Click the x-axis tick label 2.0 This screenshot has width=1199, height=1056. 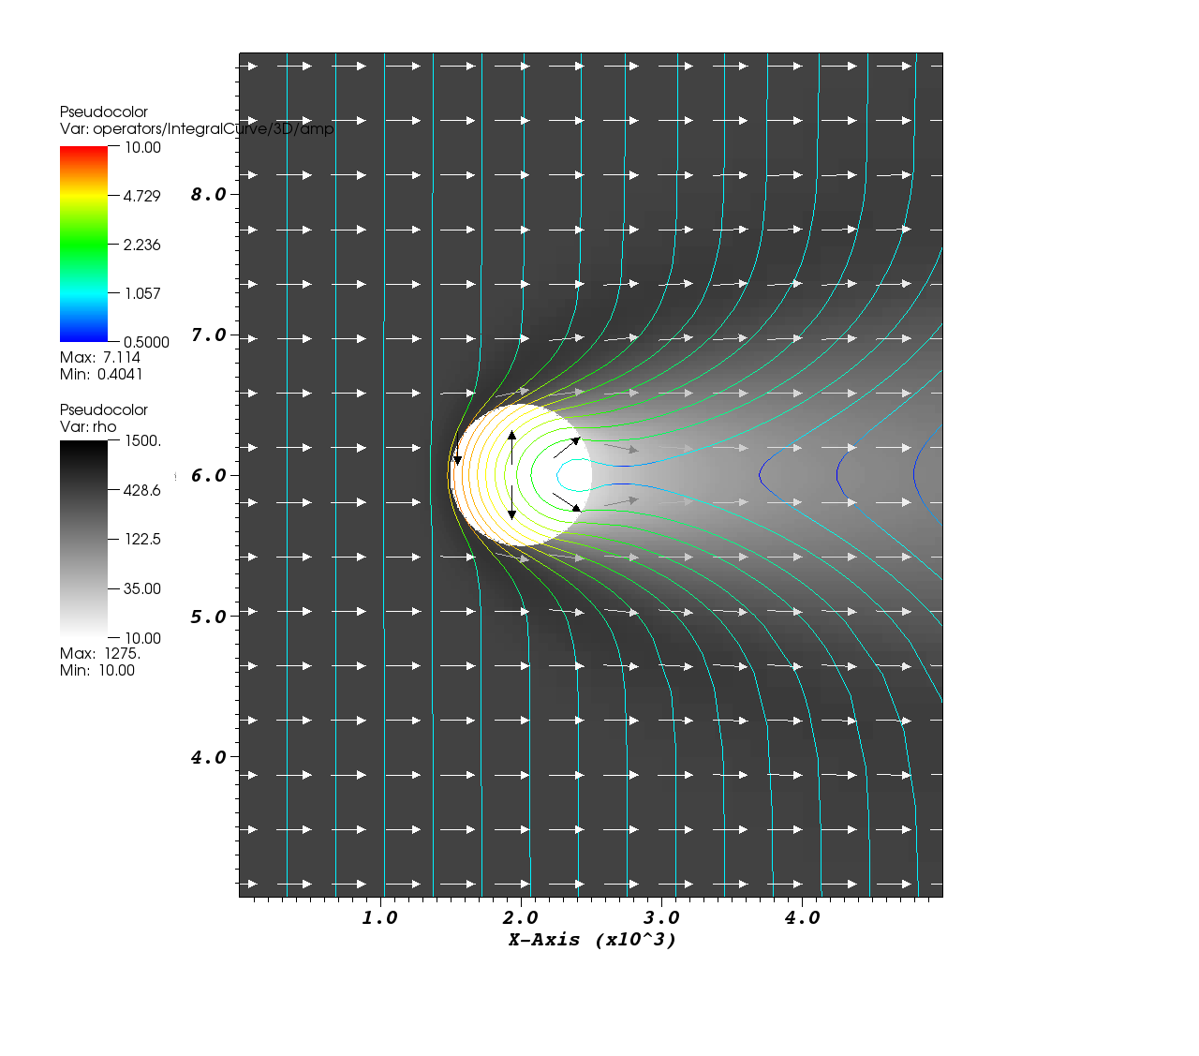pos(520,917)
